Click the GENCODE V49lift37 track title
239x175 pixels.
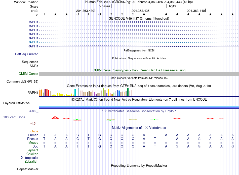click(139, 18)
